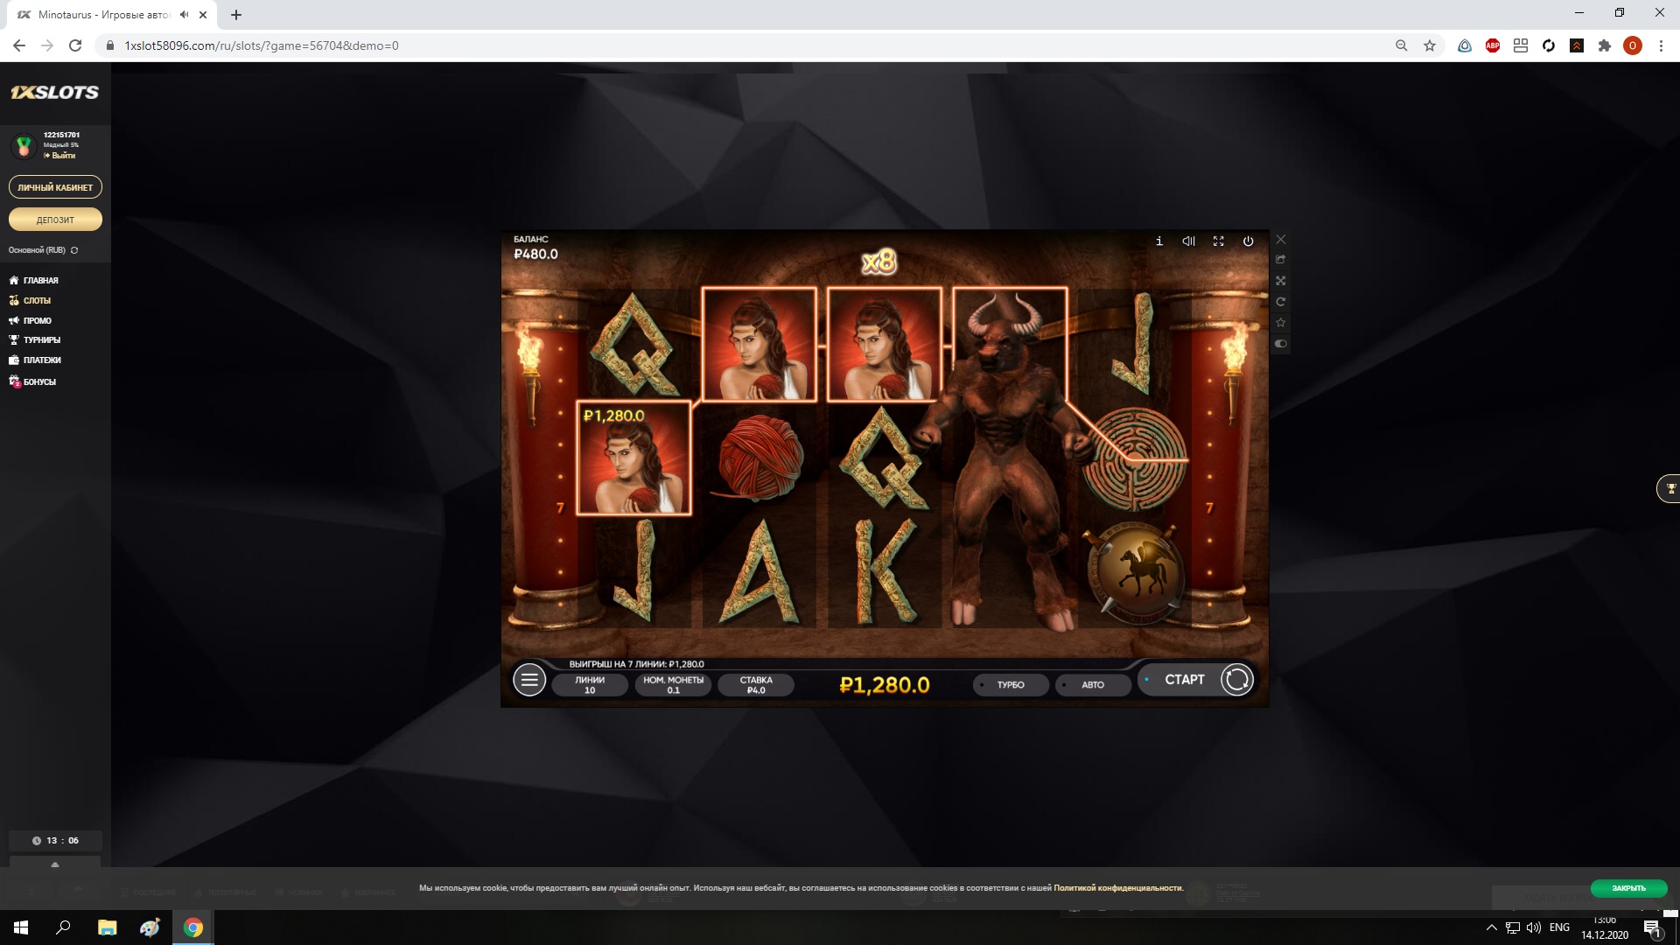
Task: Go to ГЛАВНАЯ menu item
Action: point(34,281)
